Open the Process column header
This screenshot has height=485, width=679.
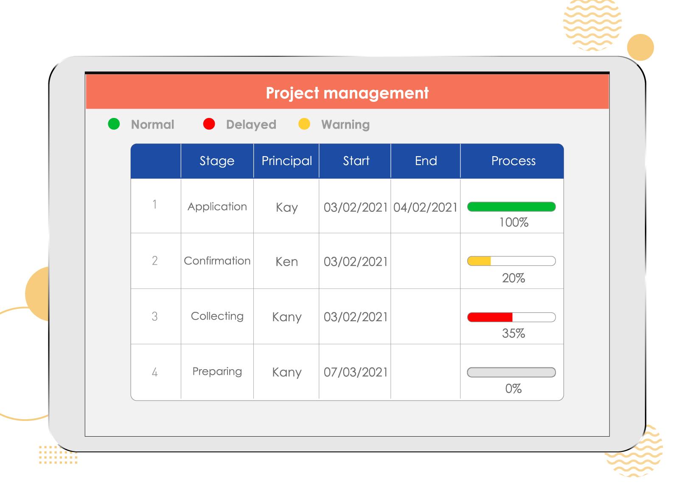pos(513,161)
